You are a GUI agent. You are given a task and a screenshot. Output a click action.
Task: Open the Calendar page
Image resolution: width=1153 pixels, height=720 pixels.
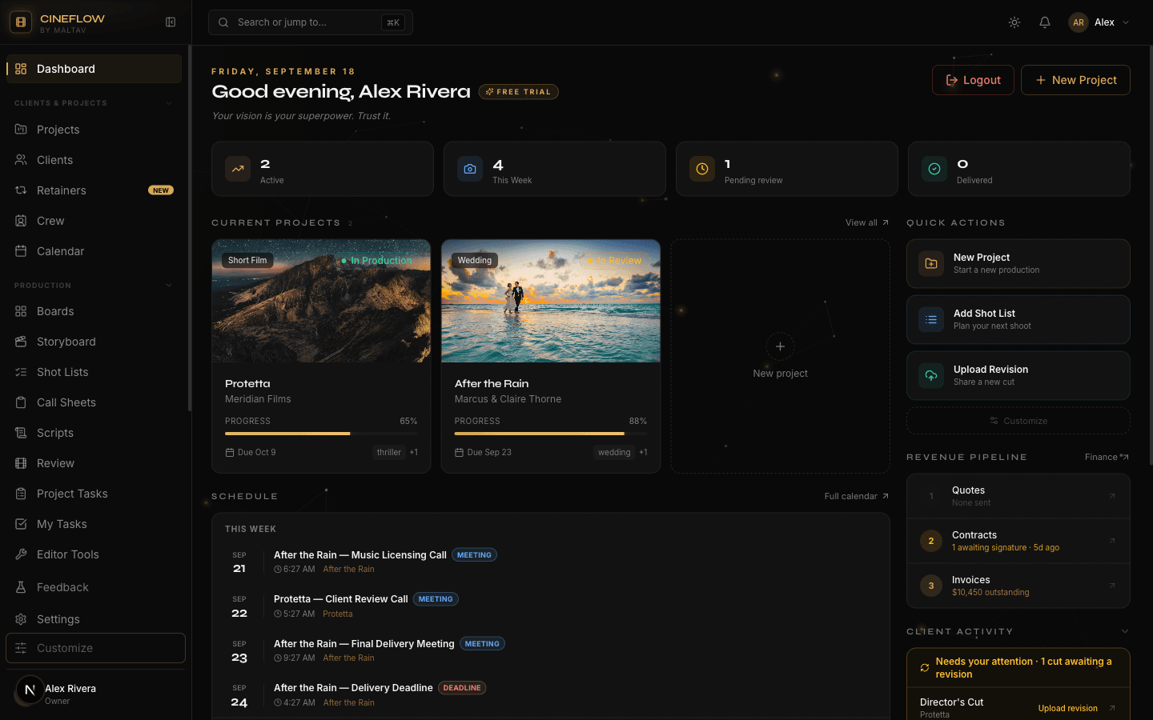pos(94,251)
